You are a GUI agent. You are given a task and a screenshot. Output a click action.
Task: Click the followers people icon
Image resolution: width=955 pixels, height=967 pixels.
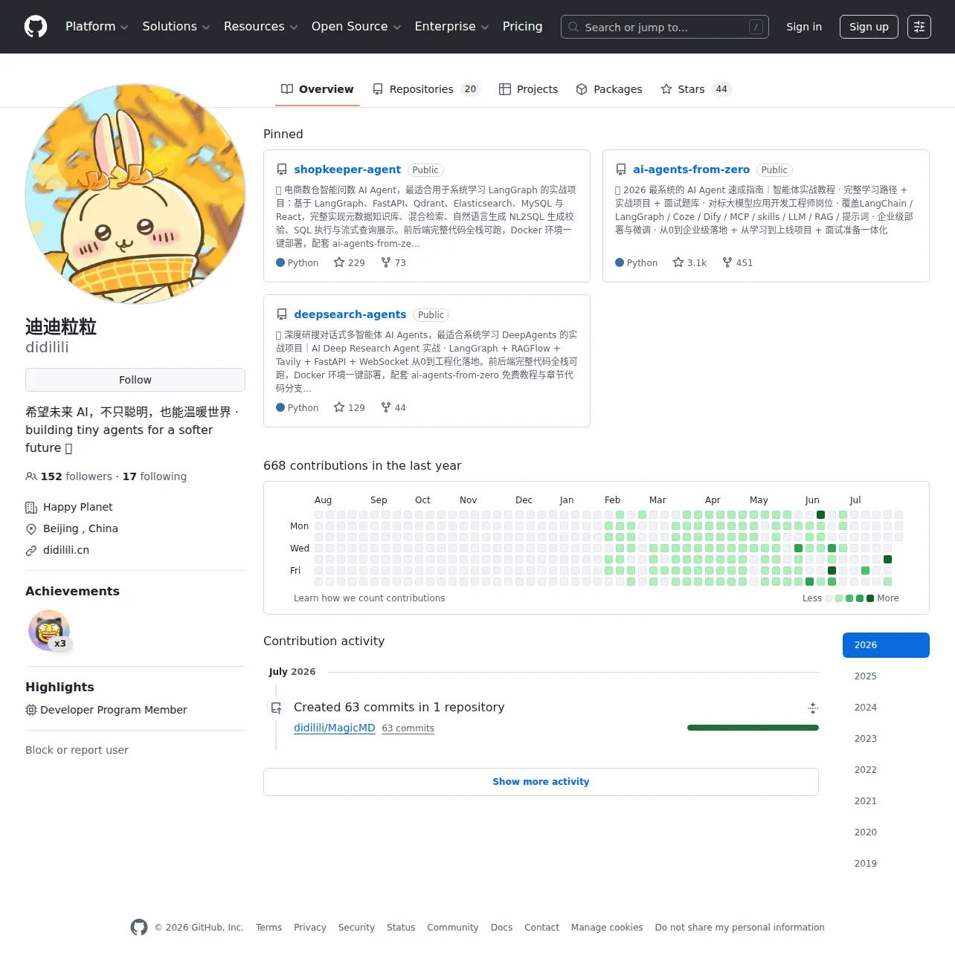click(x=31, y=476)
